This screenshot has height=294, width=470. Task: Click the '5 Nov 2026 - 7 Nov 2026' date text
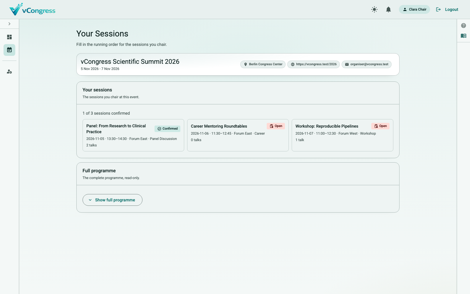pos(100,69)
